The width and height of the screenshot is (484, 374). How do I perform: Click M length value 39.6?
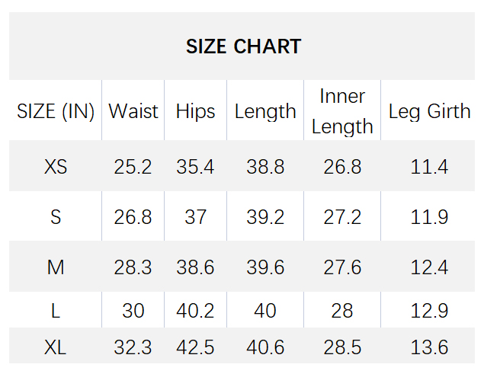pos(265,267)
